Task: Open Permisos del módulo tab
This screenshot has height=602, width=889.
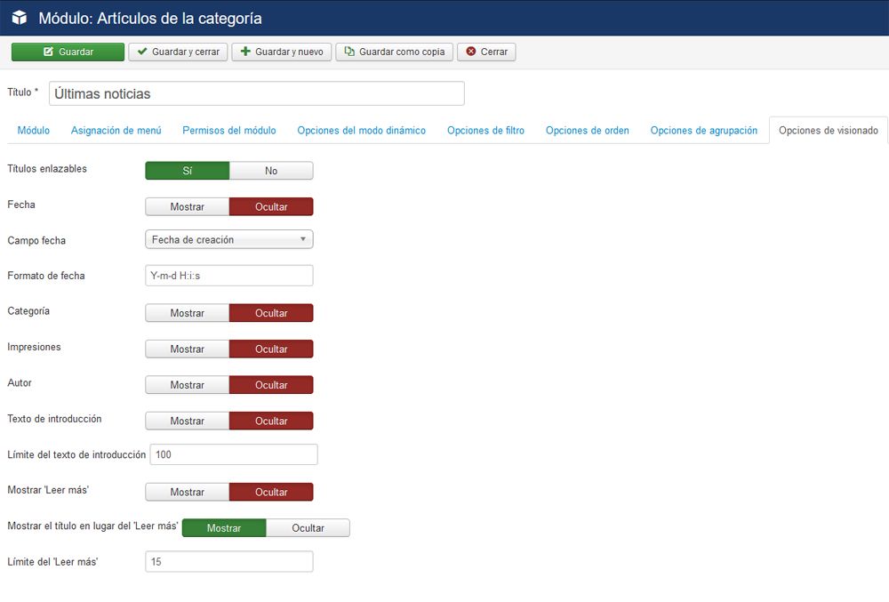Action: pos(229,131)
